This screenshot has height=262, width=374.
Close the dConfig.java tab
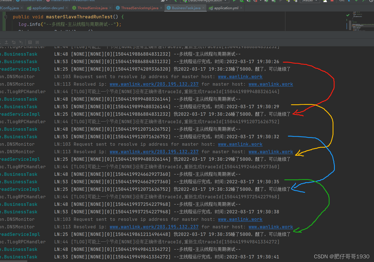(x=22, y=8)
